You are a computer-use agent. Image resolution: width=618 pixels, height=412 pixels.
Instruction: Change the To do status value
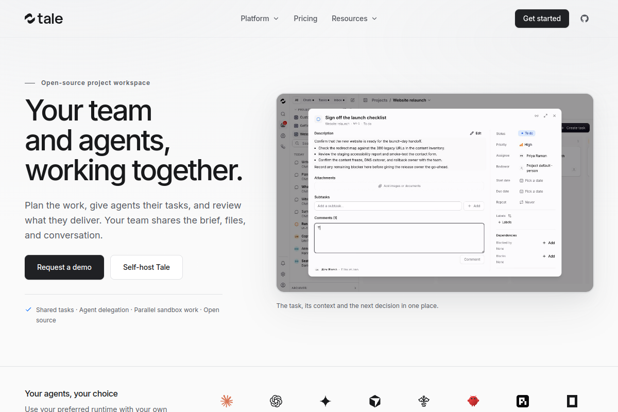click(527, 133)
